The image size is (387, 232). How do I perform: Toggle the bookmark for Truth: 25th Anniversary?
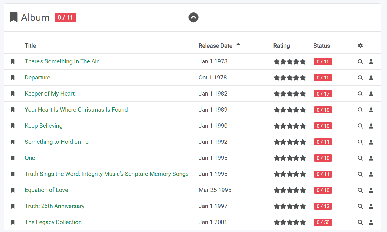(12, 206)
